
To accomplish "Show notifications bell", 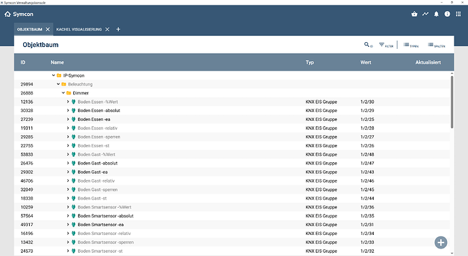I will click(436, 14).
